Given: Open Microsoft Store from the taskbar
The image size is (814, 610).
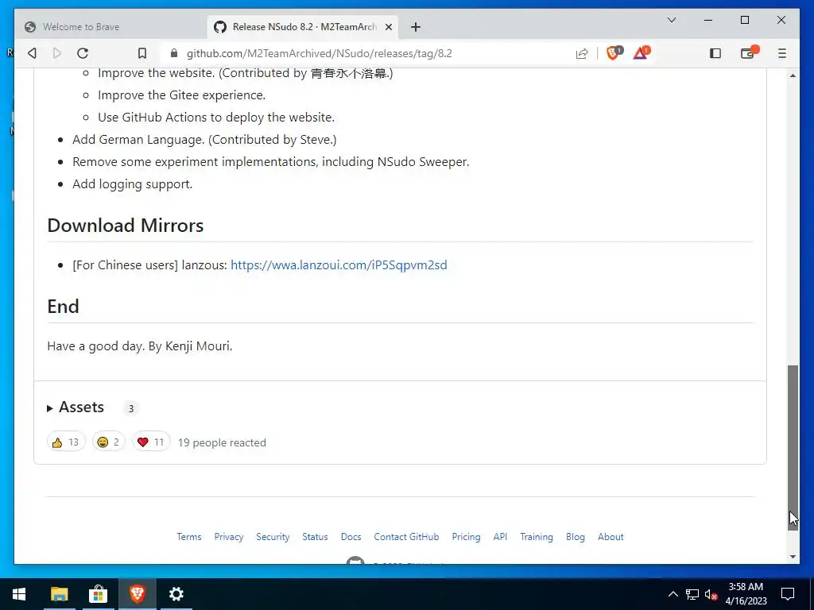Looking at the screenshot, I should pos(98,594).
